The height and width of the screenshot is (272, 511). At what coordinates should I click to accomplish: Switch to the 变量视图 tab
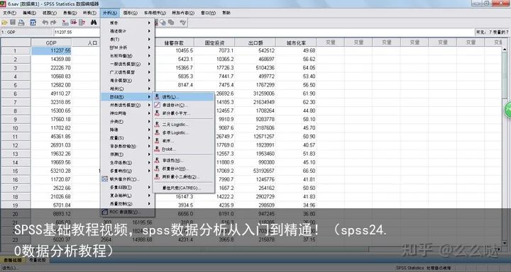tap(37, 260)
